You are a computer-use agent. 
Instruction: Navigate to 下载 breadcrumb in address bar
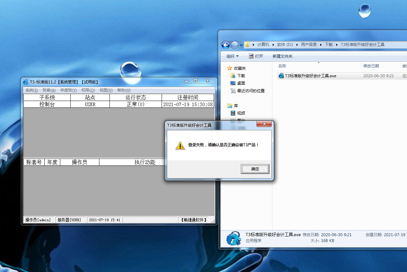[x=329, y=45]
